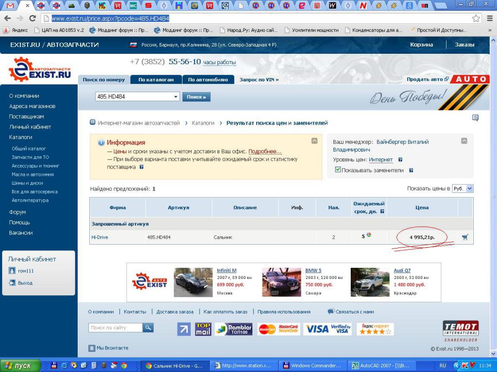Collapse the manager info panel
The height and width of the screenshot is (372, 497).
click(x=464, y=141)
